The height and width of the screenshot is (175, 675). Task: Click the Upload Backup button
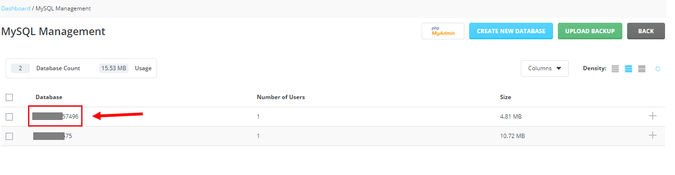point(590,31)
